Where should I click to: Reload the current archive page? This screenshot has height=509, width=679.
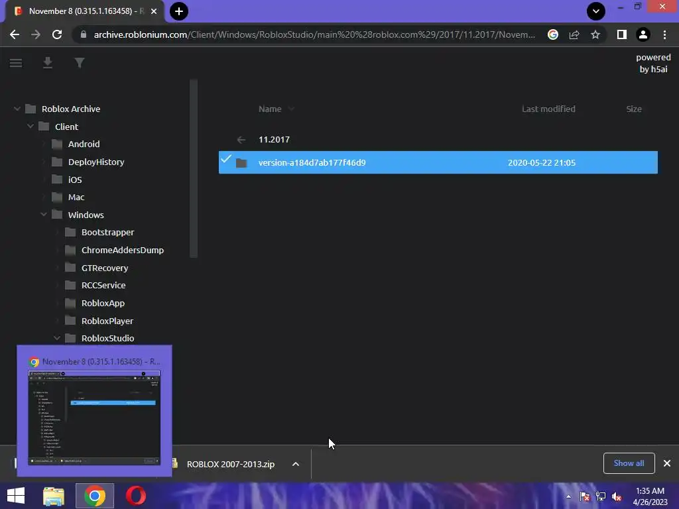click(x=57, y=34)
